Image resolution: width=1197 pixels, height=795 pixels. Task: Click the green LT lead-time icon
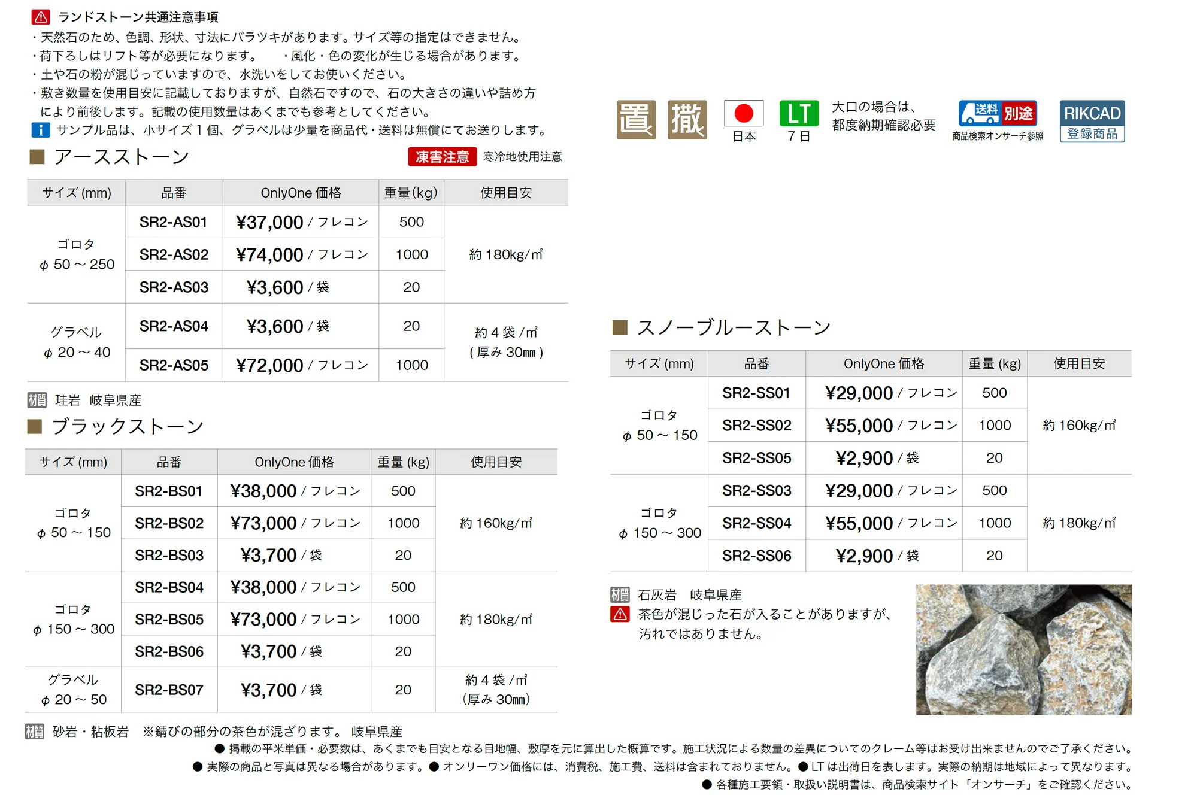pyautogui.click(x=799, y=113)
